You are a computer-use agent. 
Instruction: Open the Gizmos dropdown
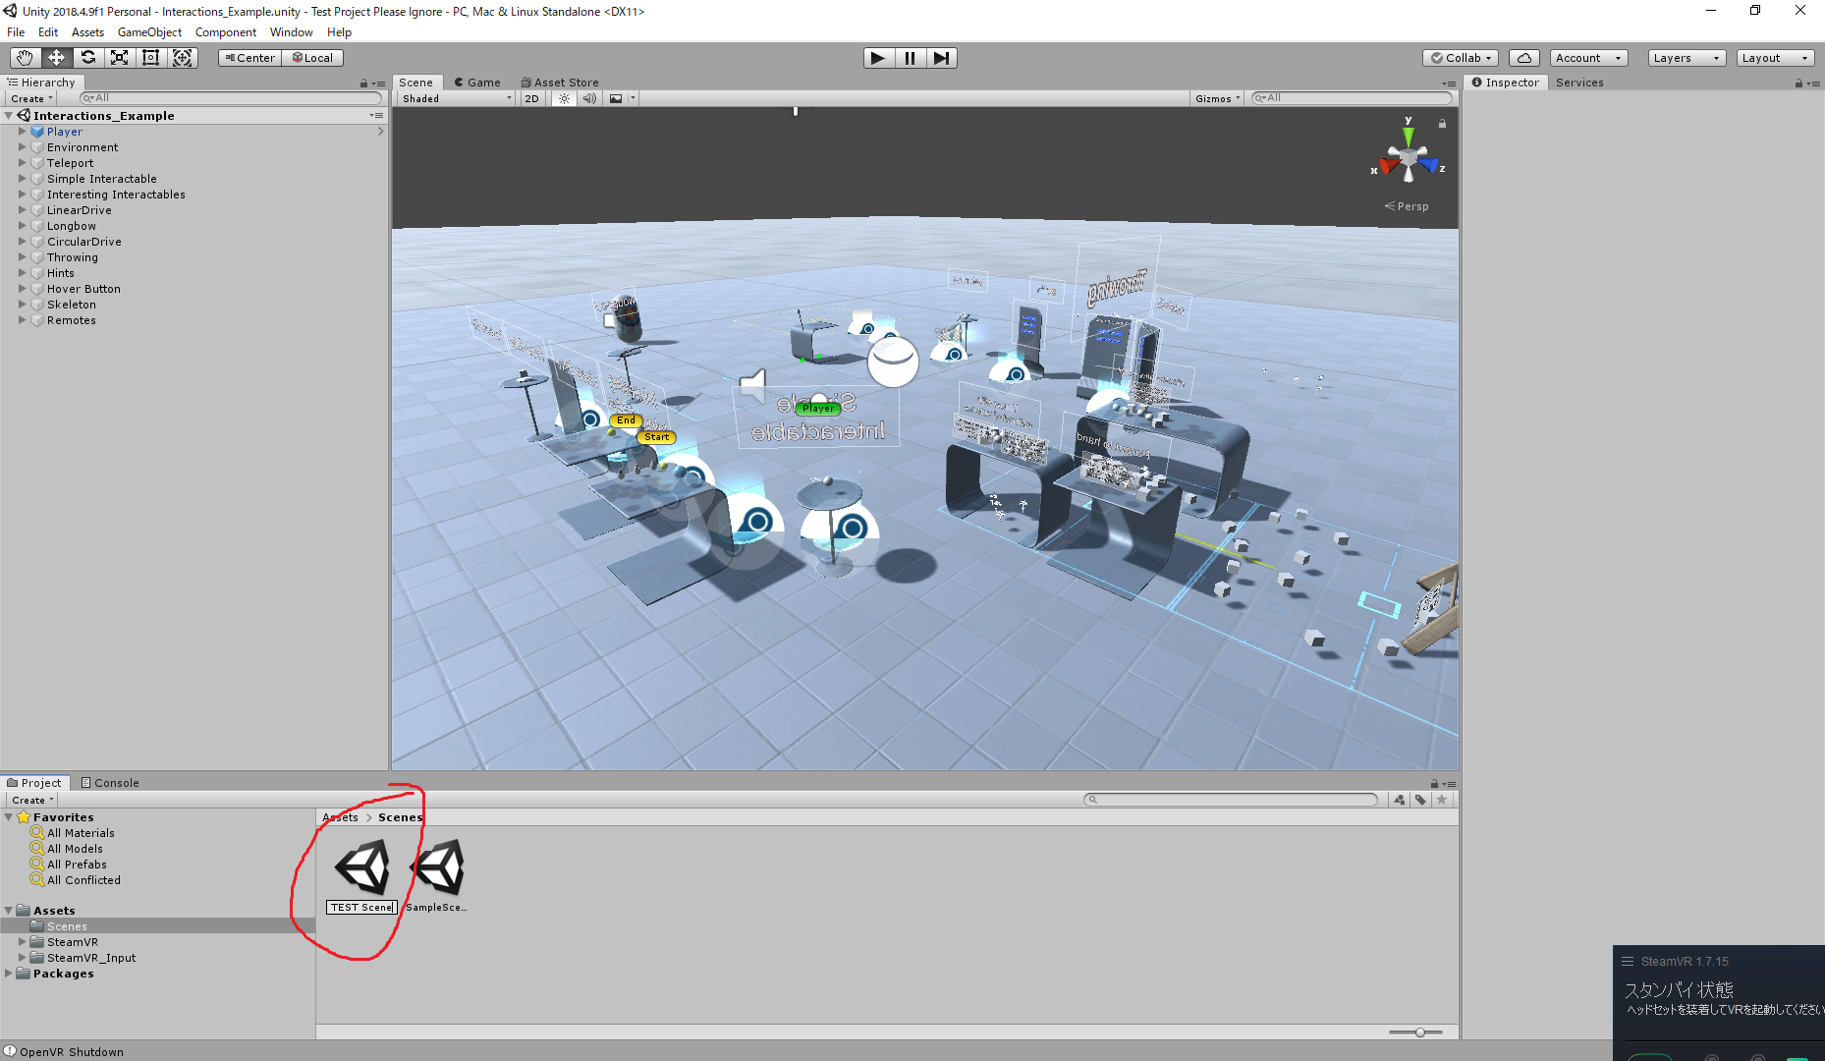coord(1216,98)
